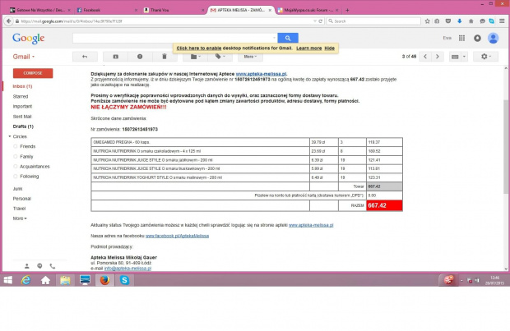Bookmark this page with the star icon
Image resolution: width=510 pixels, height=331 pixels.
tap(428, 21)
